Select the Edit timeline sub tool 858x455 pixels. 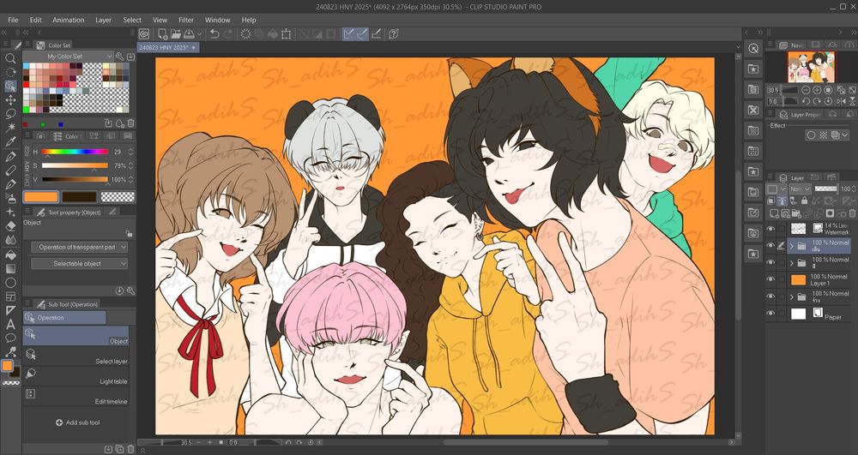(x=76, y=397)
